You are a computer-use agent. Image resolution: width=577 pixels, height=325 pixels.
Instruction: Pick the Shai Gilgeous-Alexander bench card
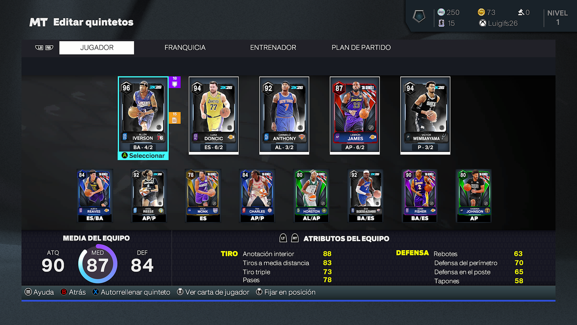pyautogui.click(x=365, y=195)
